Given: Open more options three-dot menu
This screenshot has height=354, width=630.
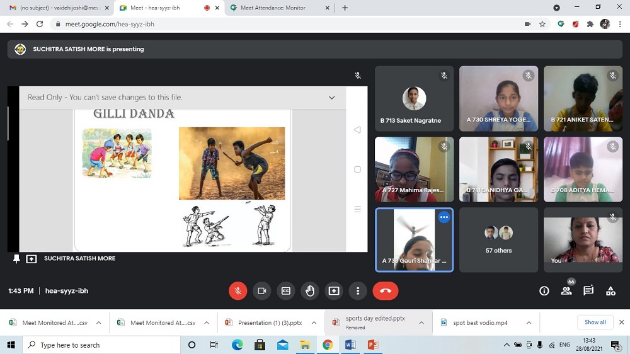Looking at the screenshot, I should (x=358, y=291).
